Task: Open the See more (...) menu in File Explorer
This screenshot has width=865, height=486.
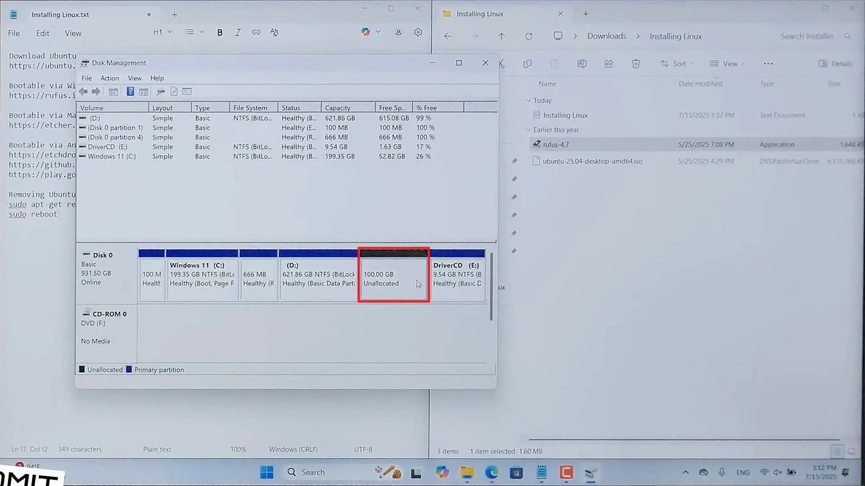Action: (768, 64)
